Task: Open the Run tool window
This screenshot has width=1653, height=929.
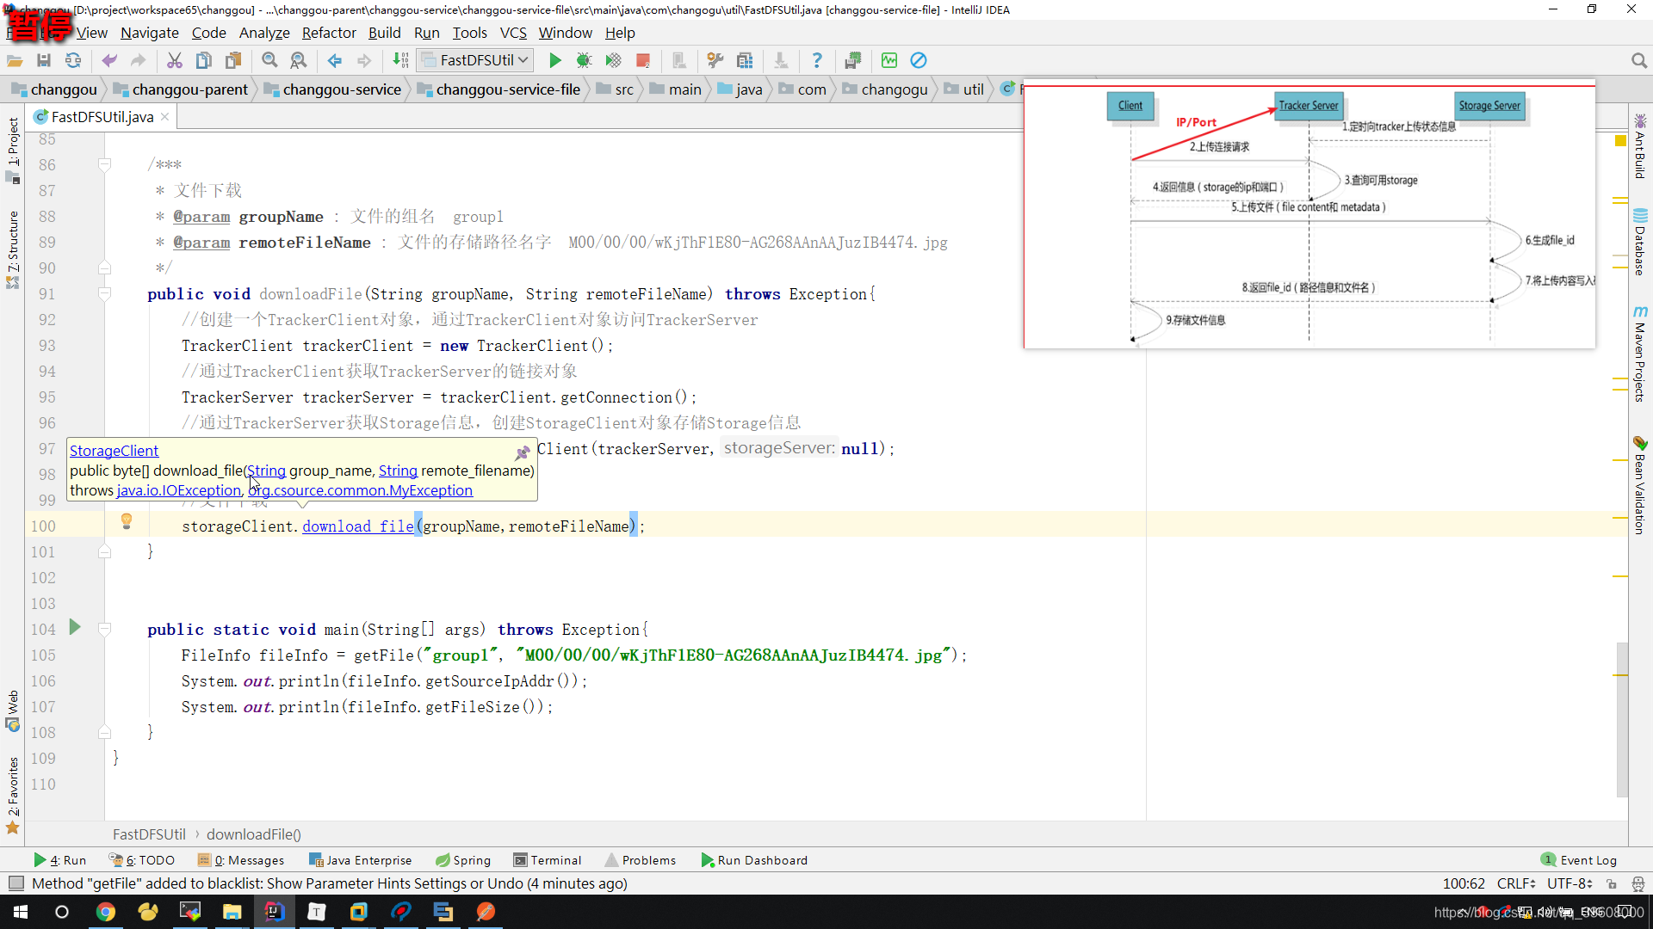Action: point(60,860)
